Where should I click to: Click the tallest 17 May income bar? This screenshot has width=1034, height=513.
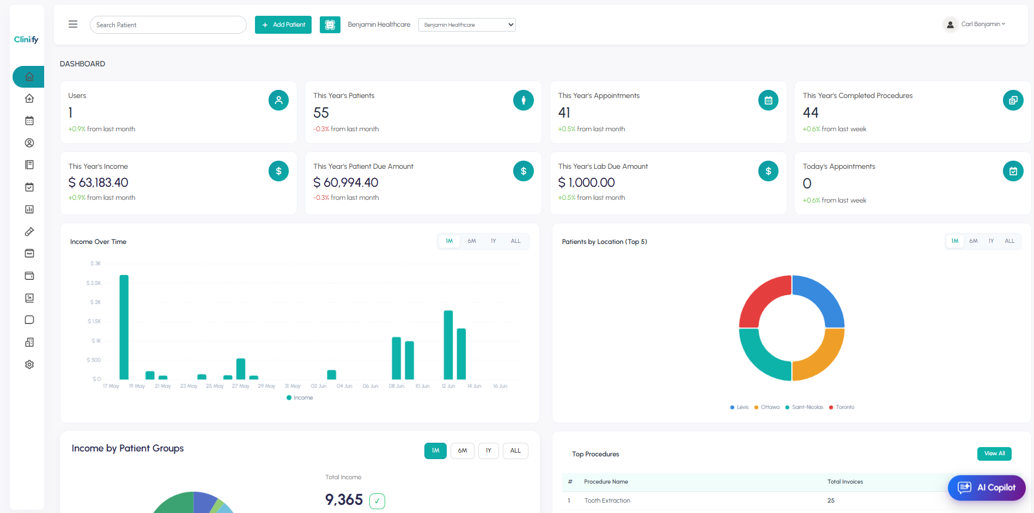tap(124, 327)
